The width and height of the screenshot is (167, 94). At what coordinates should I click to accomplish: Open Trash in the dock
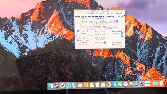tap(161, 83)
